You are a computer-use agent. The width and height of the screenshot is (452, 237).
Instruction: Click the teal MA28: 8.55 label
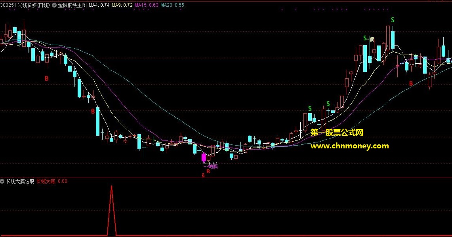pos(172,5)
